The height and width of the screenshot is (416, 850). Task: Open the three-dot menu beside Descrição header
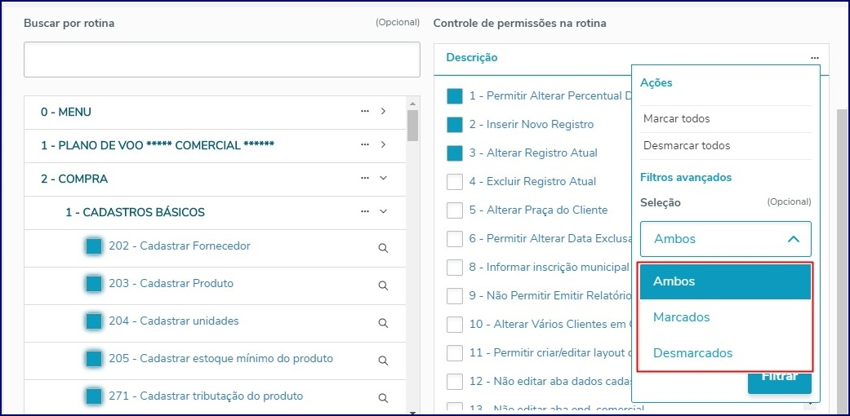tap(815, 58)
